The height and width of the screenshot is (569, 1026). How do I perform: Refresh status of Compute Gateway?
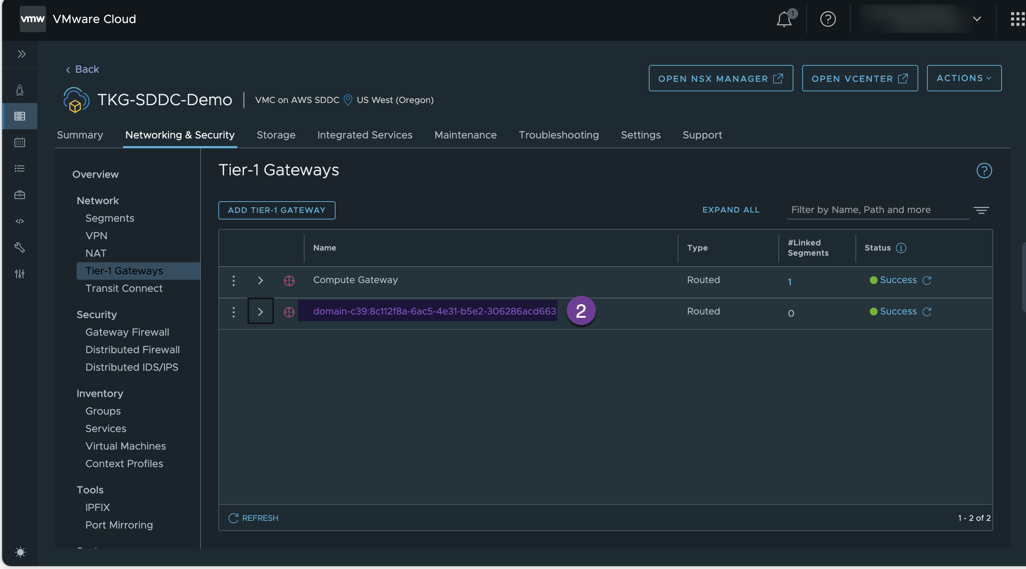coord(926,280)
